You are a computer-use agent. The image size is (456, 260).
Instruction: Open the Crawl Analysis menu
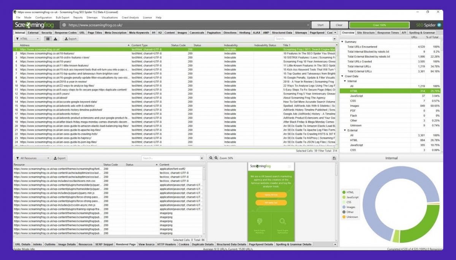pyautogui.click(x=130, y=17)
